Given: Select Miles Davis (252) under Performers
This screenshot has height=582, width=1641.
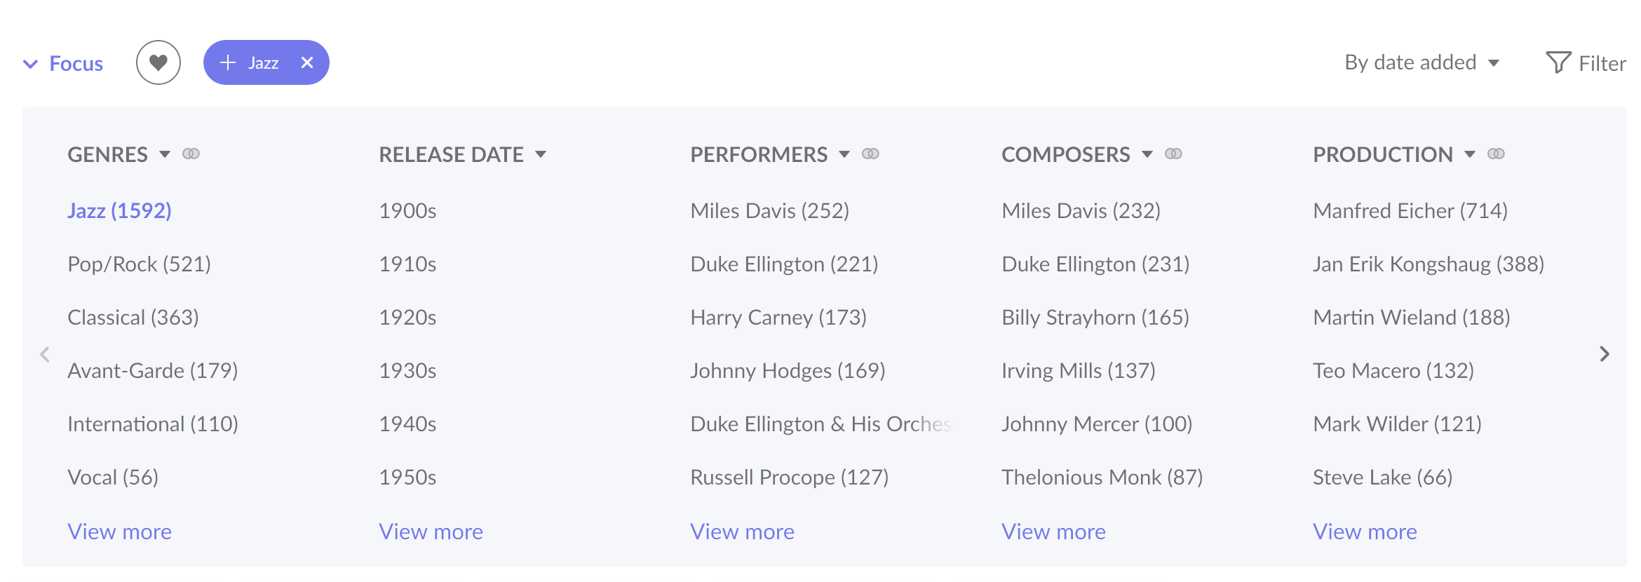Looking at the screenshot, I should coord(769,210).
